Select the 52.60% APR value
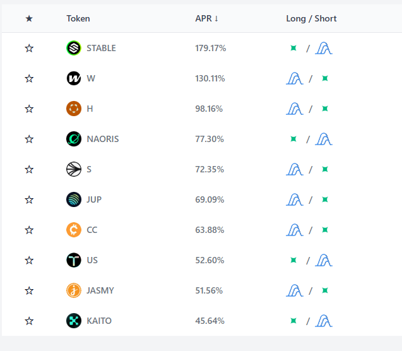Viewport: 402px width, 351px height. 210,260
